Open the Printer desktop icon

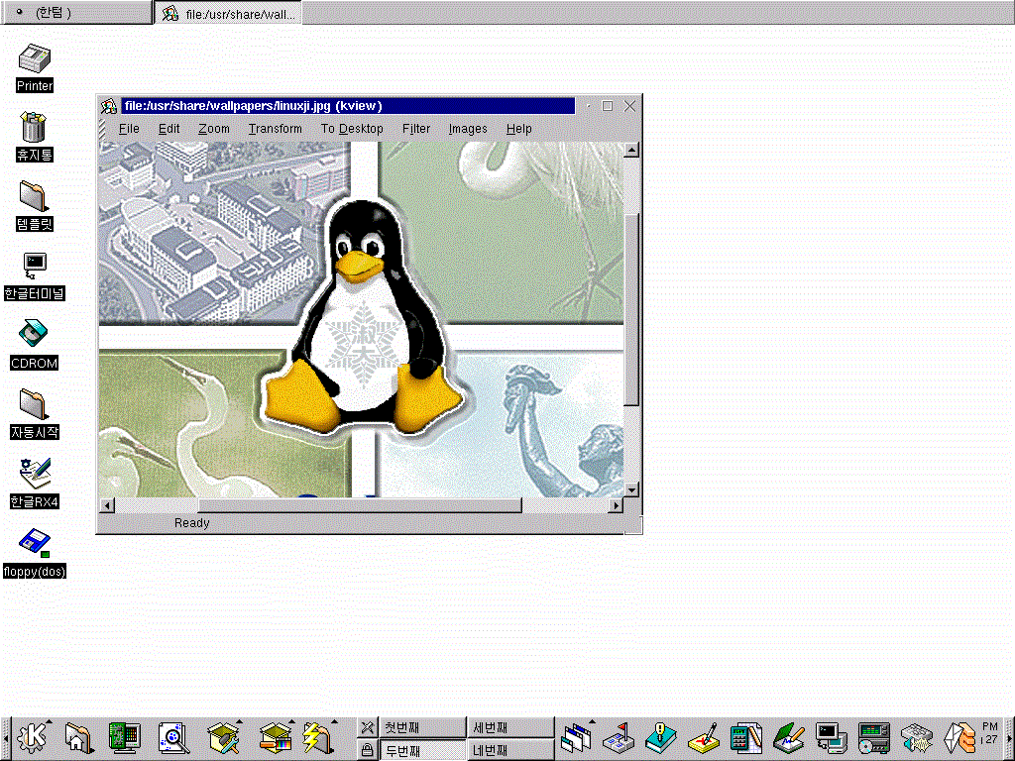coord(35,59)
